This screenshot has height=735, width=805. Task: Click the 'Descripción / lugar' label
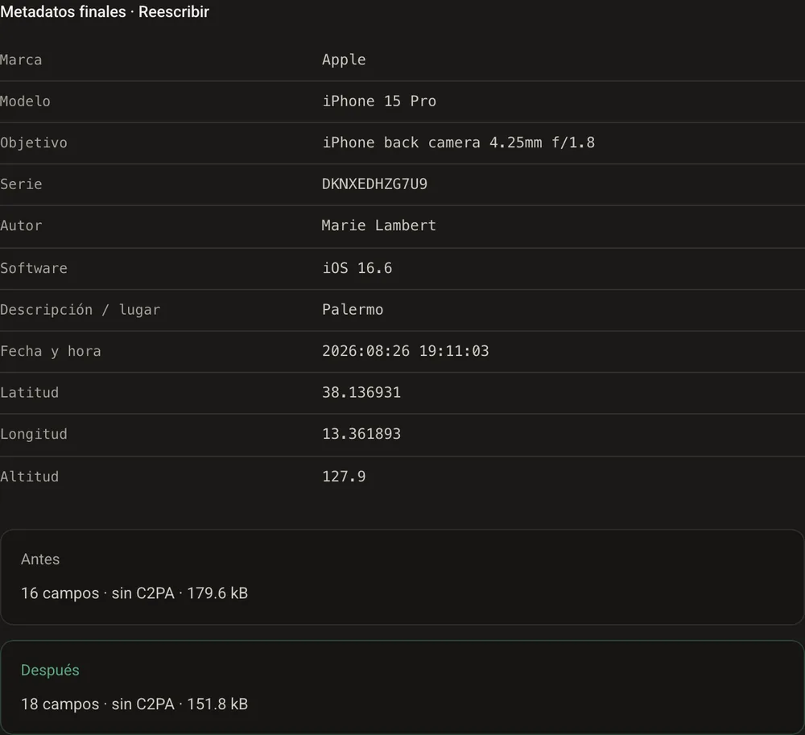[x=80, y=310]
